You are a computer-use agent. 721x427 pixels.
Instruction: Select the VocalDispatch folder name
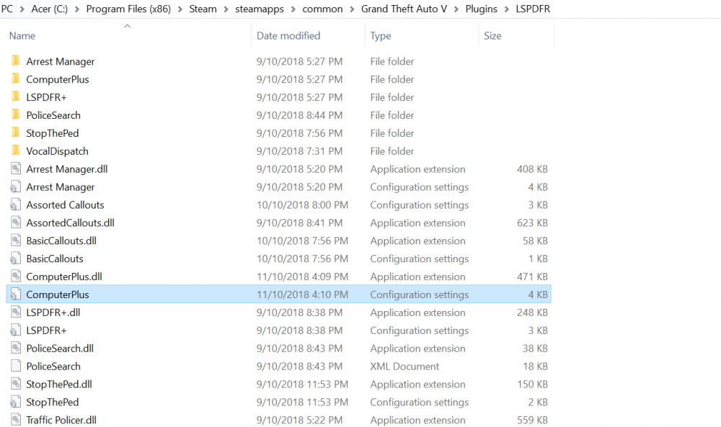click(57, 151)
